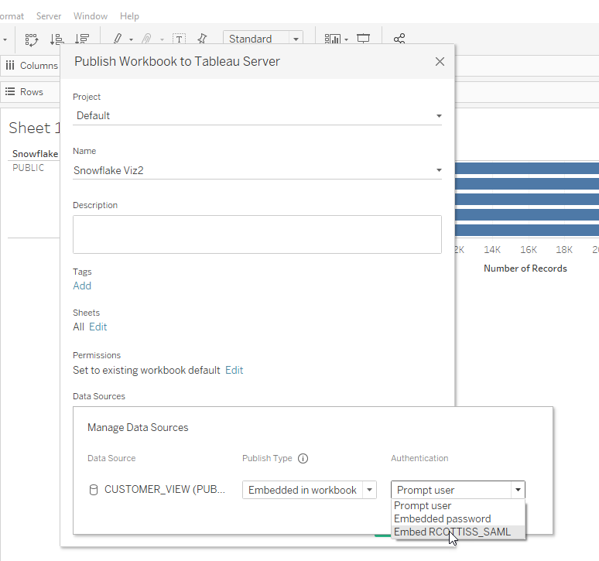Click Edit link next to Sheets All
The height and width of the screenshot is (561, 599).
pyautogui.click(x=98, y=327)
